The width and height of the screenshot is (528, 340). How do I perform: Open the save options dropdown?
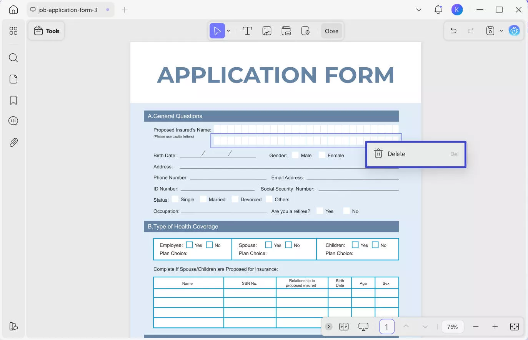pyautogui.click(x=501, y=31)
